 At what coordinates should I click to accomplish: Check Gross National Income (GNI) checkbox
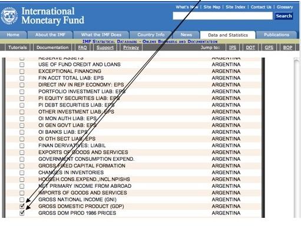pos(22,200)
